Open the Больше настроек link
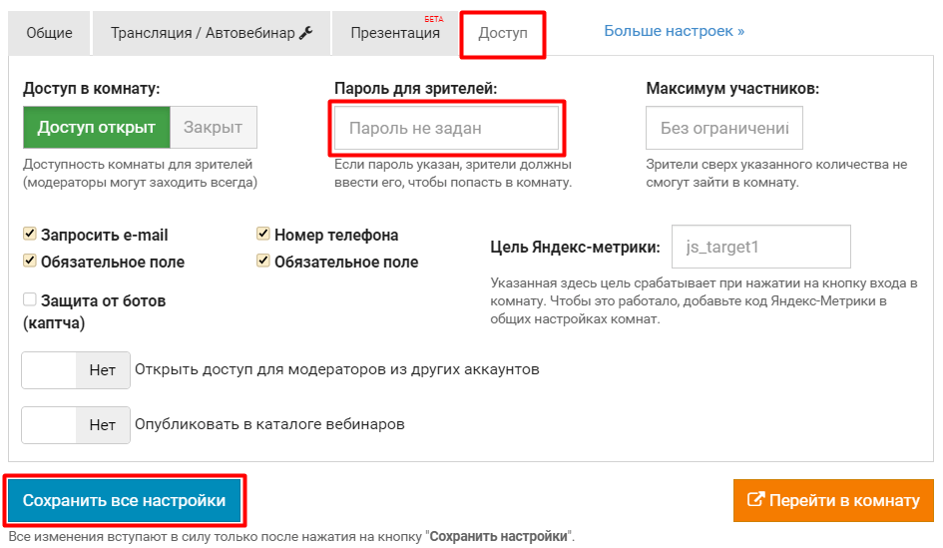The image size is (943, 548). (674, 31)
